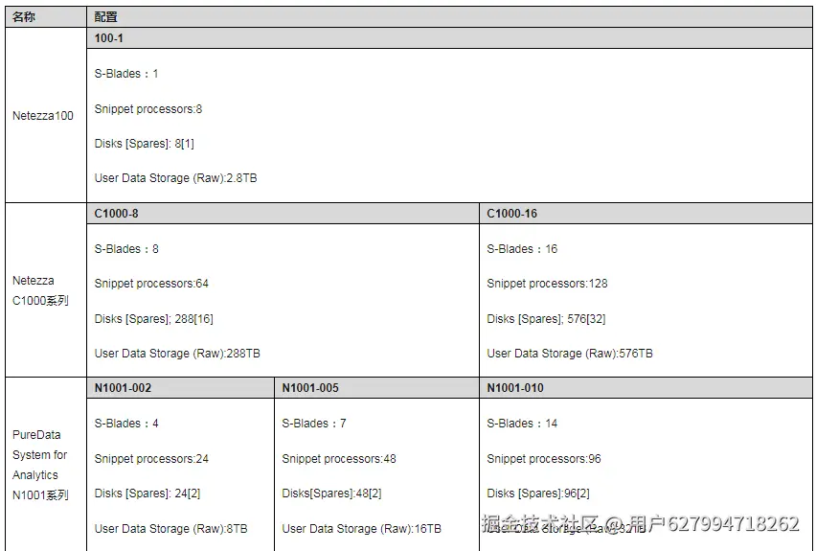The height and width of the screenshot is (551, 816).
Task: Select "Snippet processors:48" line
Action: [x=339, y=459]
